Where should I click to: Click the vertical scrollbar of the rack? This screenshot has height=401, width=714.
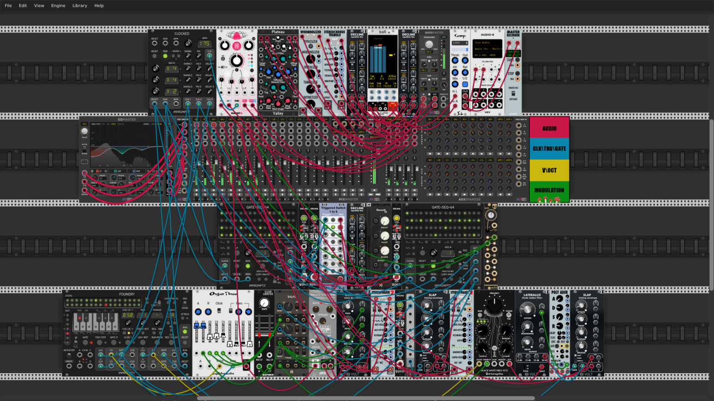[x=712, y=206]
